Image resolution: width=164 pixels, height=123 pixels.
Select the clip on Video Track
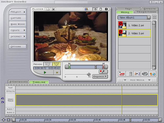87,100
